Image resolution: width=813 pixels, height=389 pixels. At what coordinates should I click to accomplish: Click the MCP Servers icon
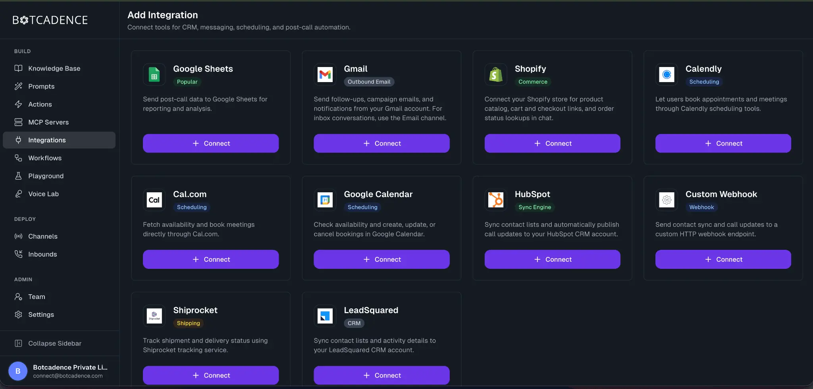click(18, 122)
